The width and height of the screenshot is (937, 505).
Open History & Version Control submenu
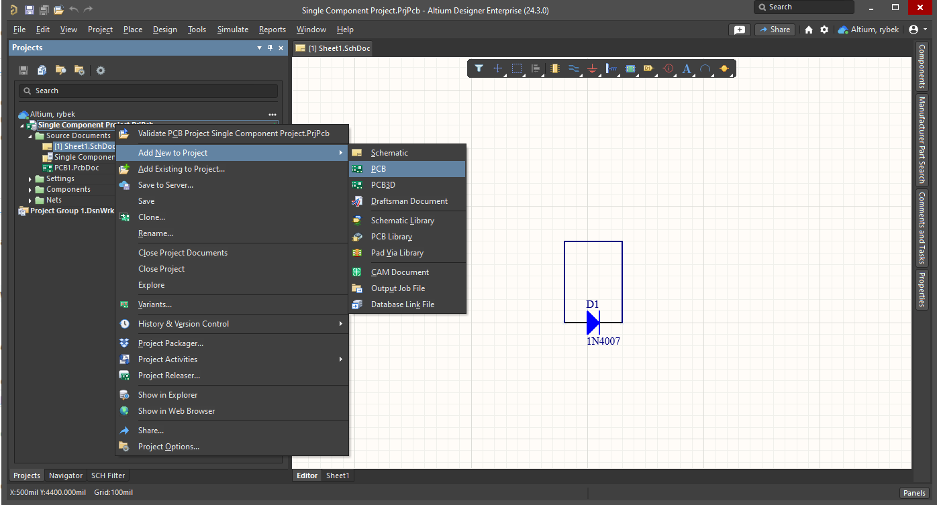pos(232,324)
